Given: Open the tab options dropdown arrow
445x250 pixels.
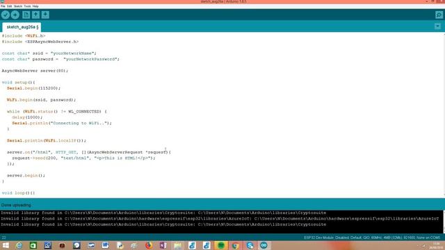Looking at the screenshot, I should tap(437, 26).
